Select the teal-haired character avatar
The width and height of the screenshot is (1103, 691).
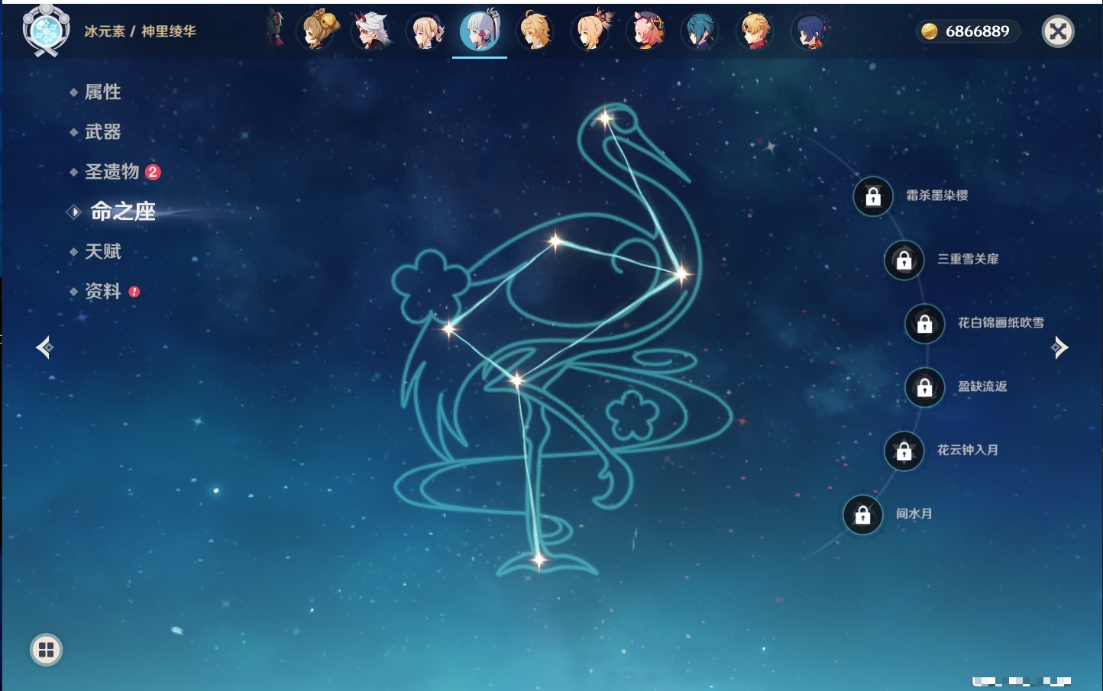click(700, 31)
